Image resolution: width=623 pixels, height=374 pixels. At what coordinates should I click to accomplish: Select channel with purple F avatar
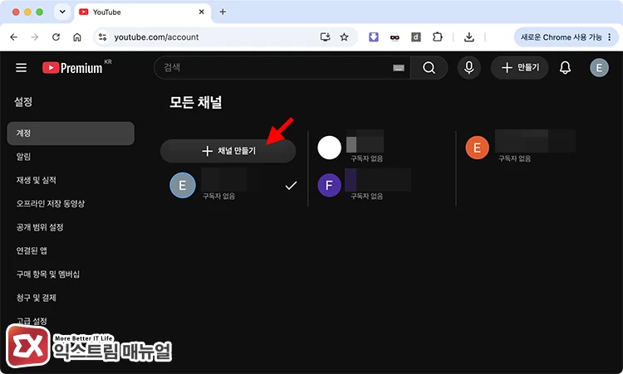329,185
